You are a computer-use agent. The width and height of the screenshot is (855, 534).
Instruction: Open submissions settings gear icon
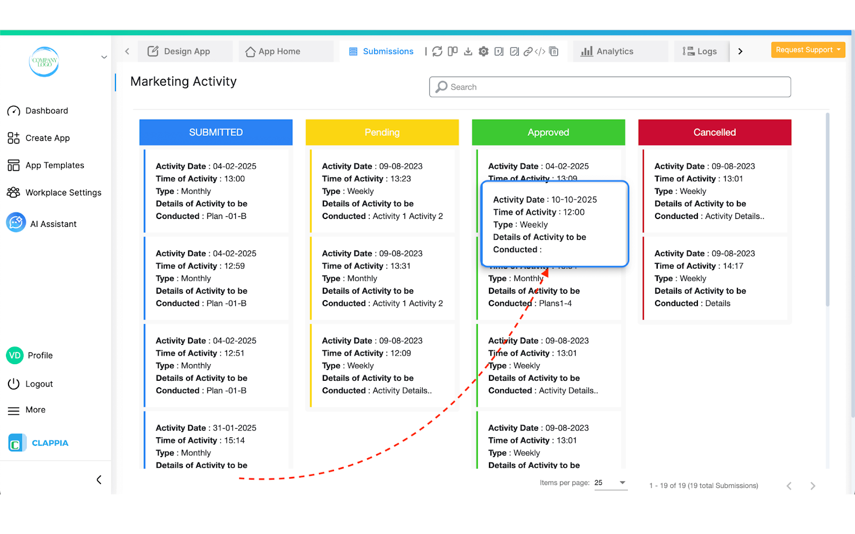pos(484,51)
